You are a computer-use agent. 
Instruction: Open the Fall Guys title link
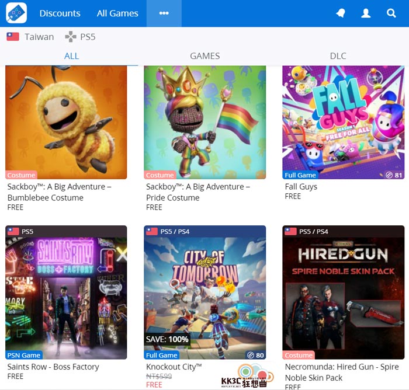(x=301, y=187)
